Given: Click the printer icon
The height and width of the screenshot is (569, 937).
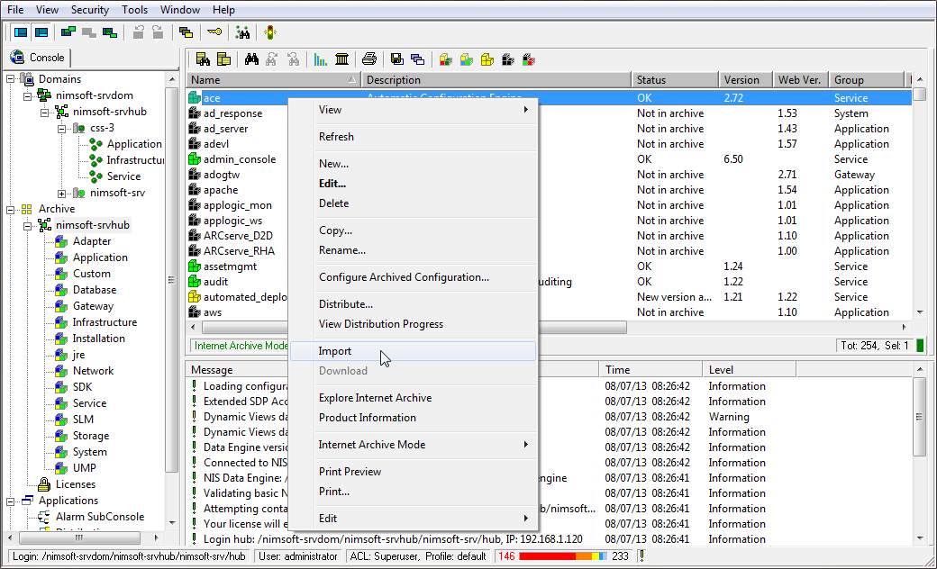Looking at the screenshot, I should 369,59.
